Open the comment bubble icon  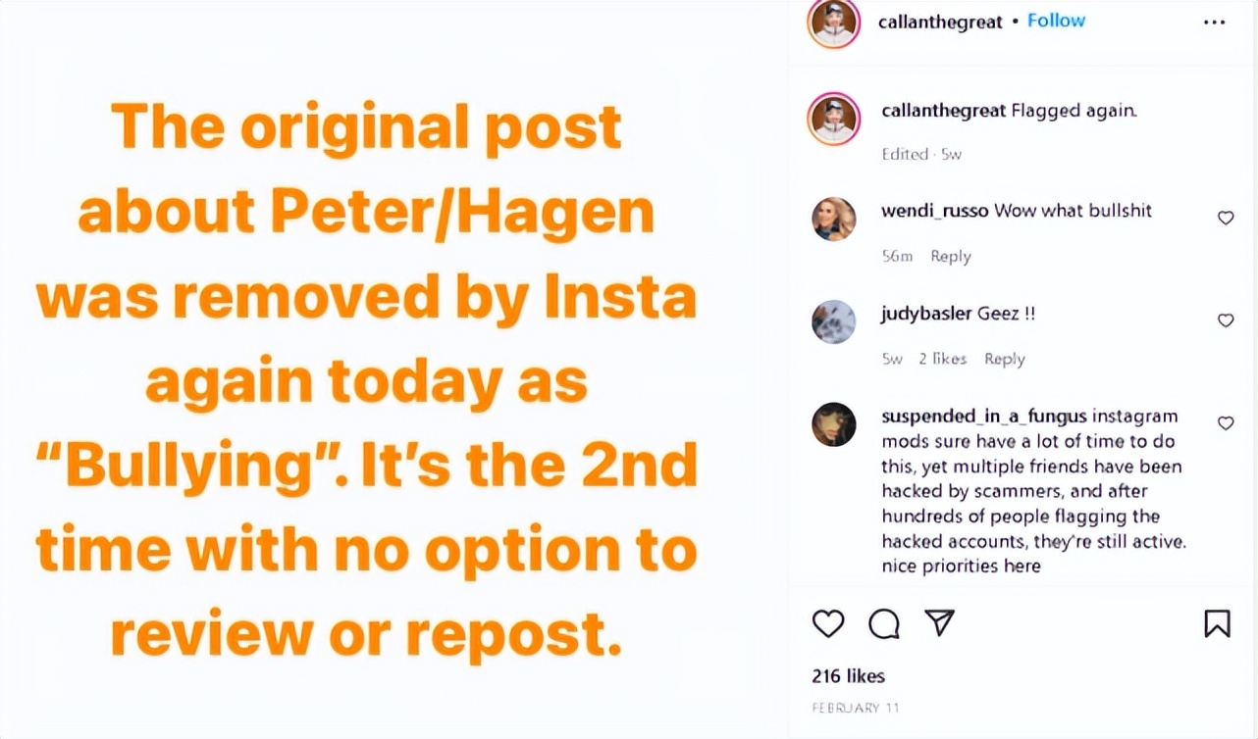883,623
